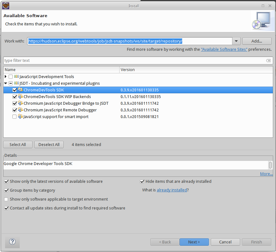Select JavaScript support for smart import label
This screenshot has height=252, width=276.
click(x=56, y=117)
